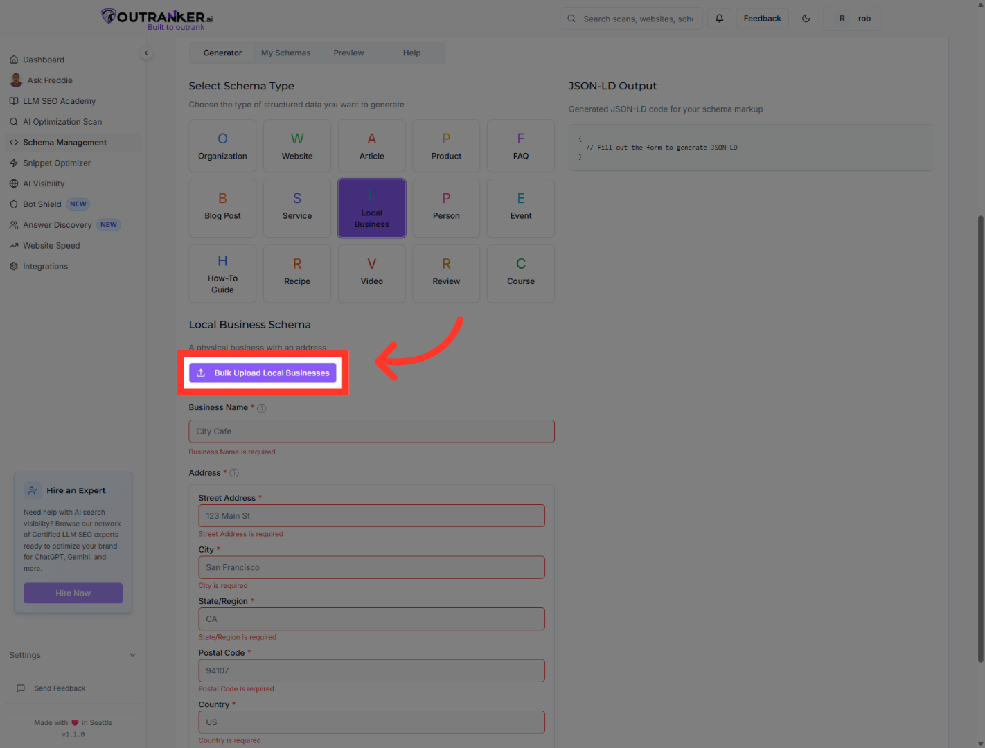The height and width of the screenshot is (748, 985).
Task: Click the info tooltip beside Business Name
Action: click(261, 408)
